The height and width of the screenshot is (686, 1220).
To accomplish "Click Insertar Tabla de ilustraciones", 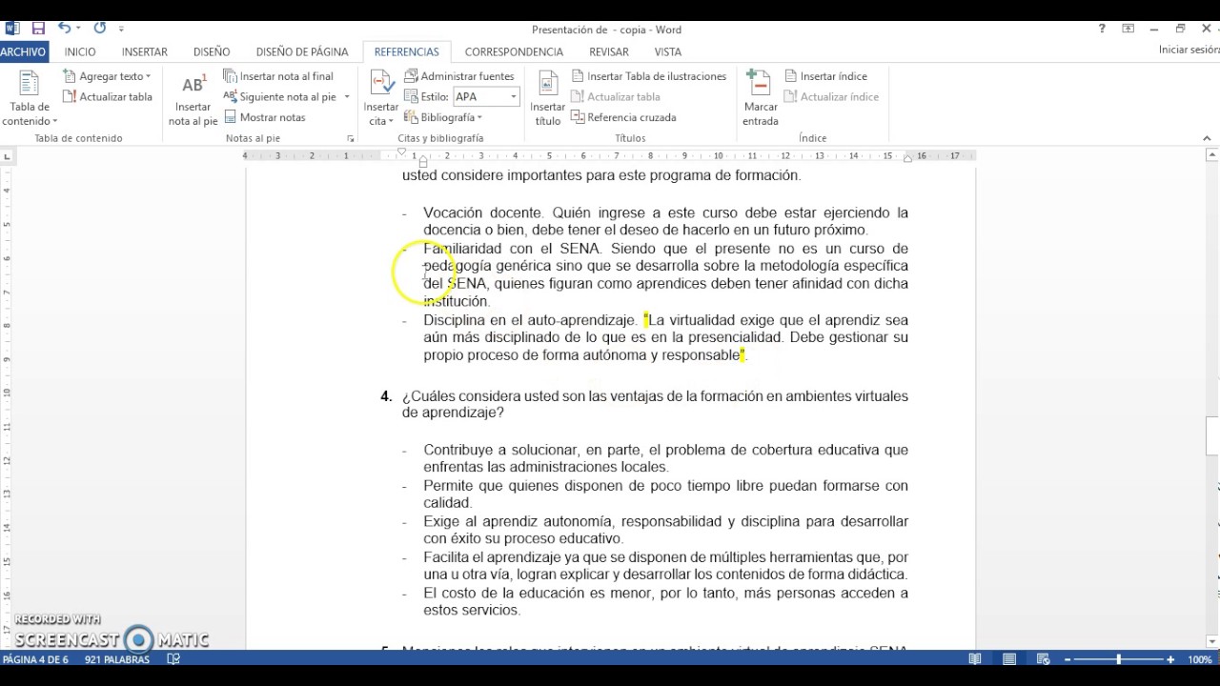I will [x=649, y=76].
